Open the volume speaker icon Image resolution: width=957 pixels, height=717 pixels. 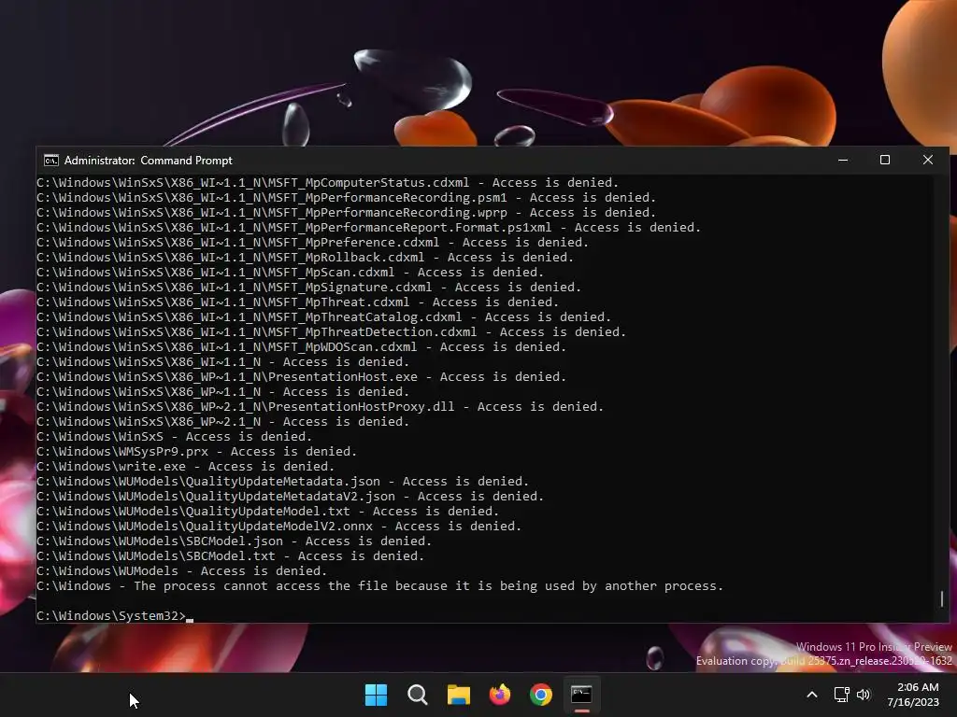pyautogui.click(x=864, y=695)
